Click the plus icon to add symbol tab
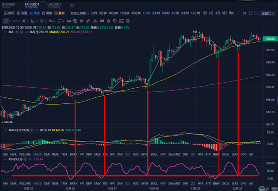Image resolution: width=278 pixels, height=191 pixels. [x=72, y=6]
